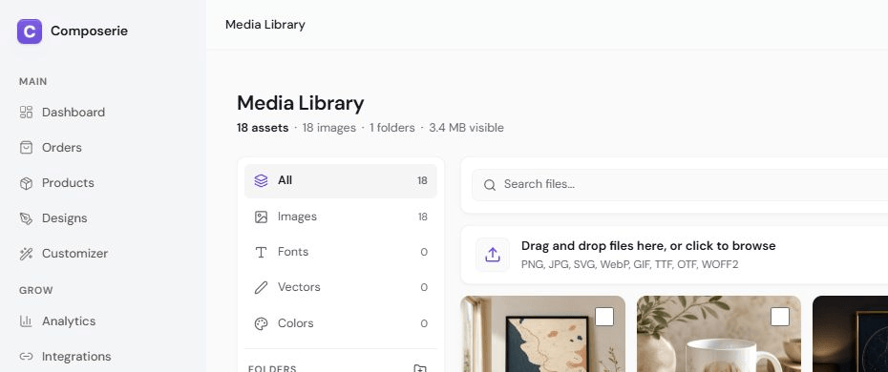Filter the library by Colors
This screenshot has width=888, height=372.
pos(341,324)
